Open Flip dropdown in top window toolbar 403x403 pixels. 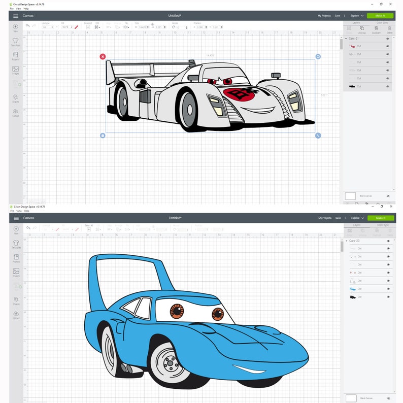click(126, 27)
